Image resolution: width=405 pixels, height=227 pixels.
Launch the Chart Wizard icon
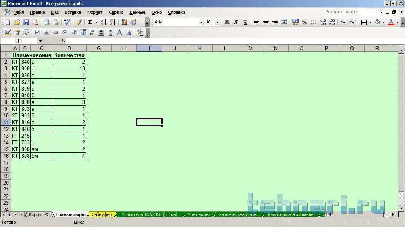click(124, 22)
